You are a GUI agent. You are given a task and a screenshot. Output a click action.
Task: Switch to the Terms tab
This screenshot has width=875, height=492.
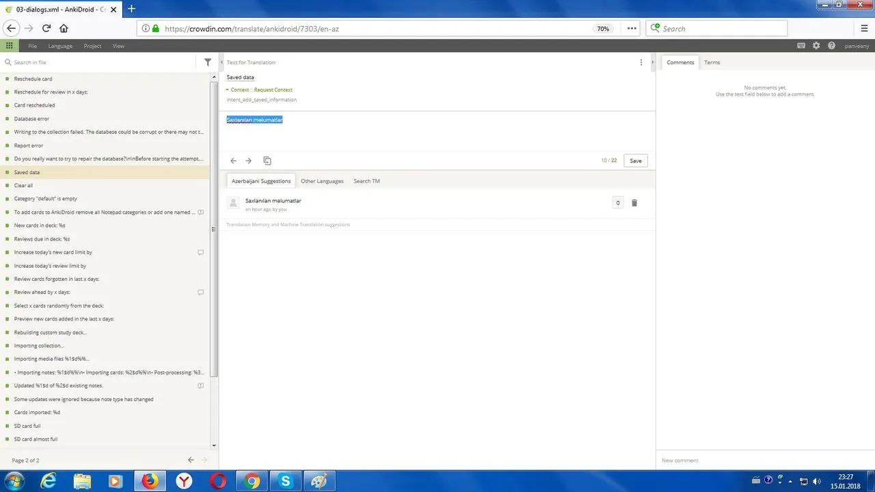712,62
